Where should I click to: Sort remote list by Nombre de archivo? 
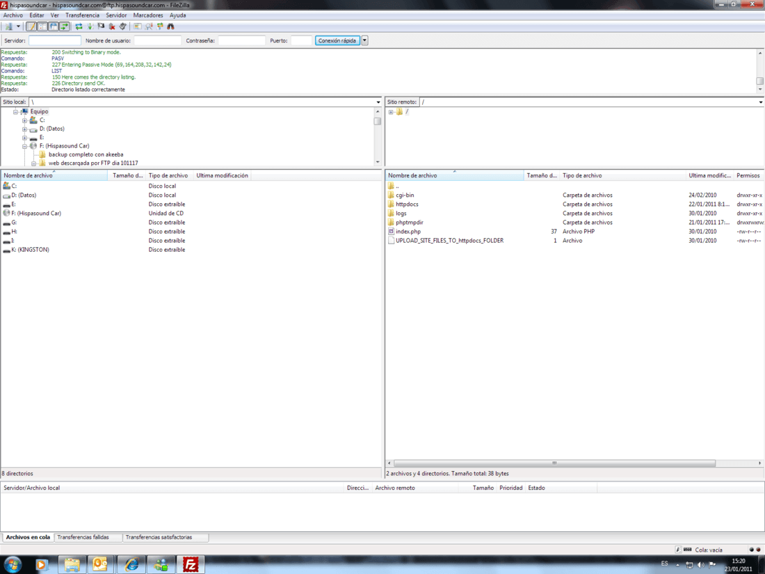tap(454, 175)
